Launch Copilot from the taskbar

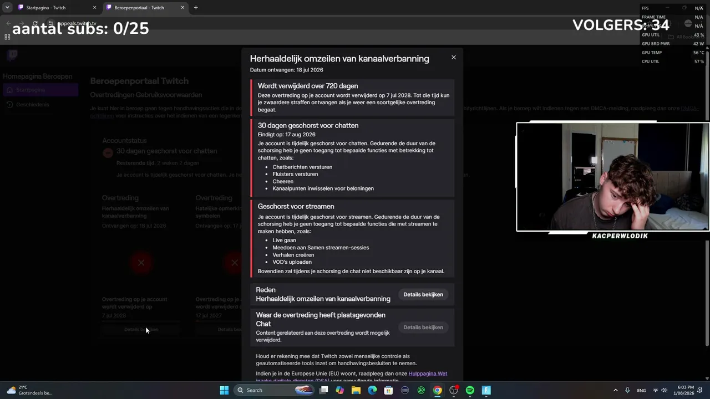point(340,390)
